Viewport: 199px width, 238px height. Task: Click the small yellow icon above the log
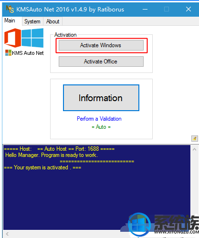tap(195, 138)
